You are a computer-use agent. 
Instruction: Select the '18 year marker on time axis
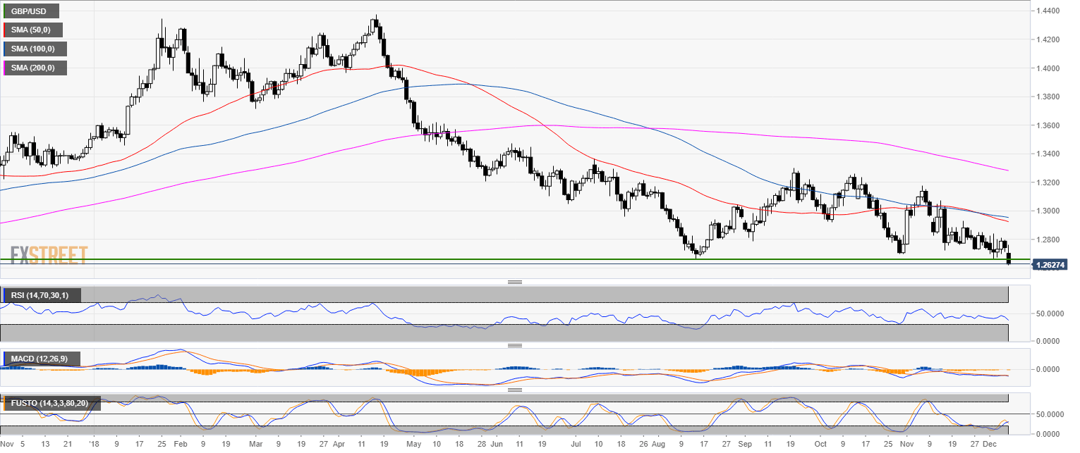pos(93,445)
